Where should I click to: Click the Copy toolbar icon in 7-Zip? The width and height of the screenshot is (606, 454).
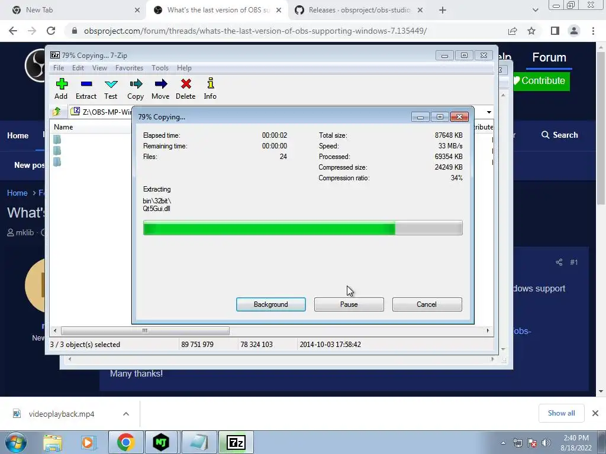coord(136,89)
